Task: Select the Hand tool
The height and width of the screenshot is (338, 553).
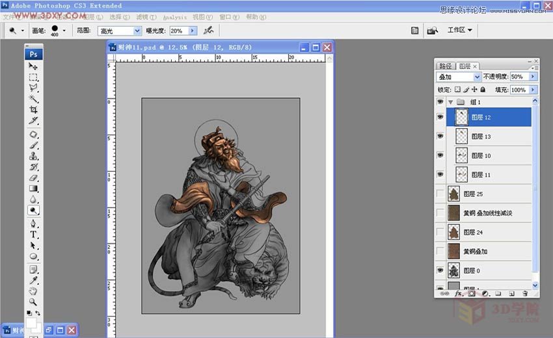Action: pyautogui.click(x=33, y=291)
